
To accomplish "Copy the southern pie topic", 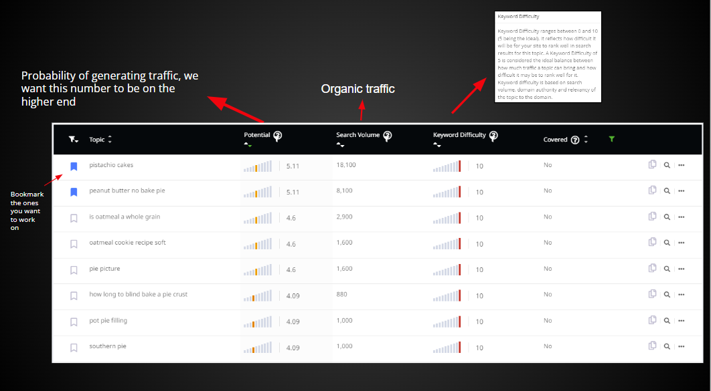I will point(652,346).
